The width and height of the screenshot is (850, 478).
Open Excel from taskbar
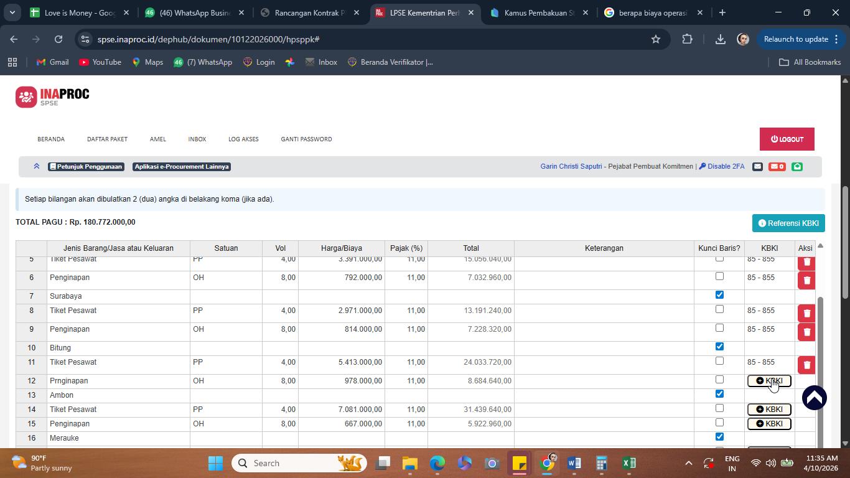[629, 463]
